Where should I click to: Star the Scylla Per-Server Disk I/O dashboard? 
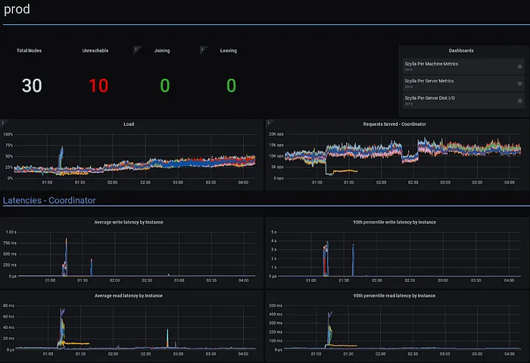click(x=520, y=101)
